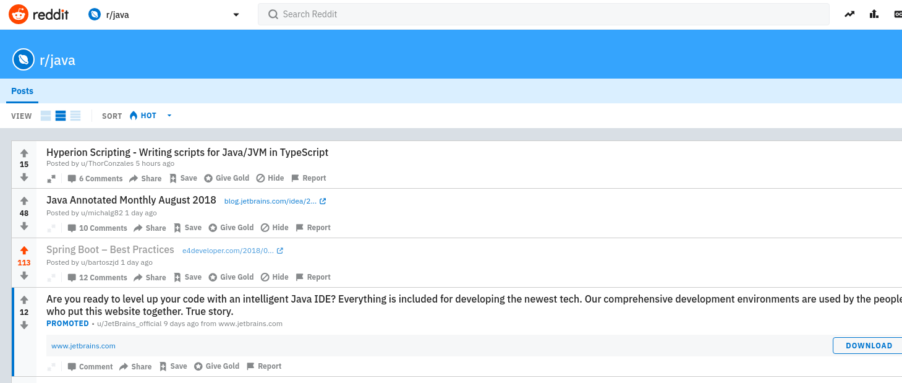The height and width of the screenshot is (383, 902).
Task: Open the intelligent Java IDE ad title
Action: pos(474,305)
